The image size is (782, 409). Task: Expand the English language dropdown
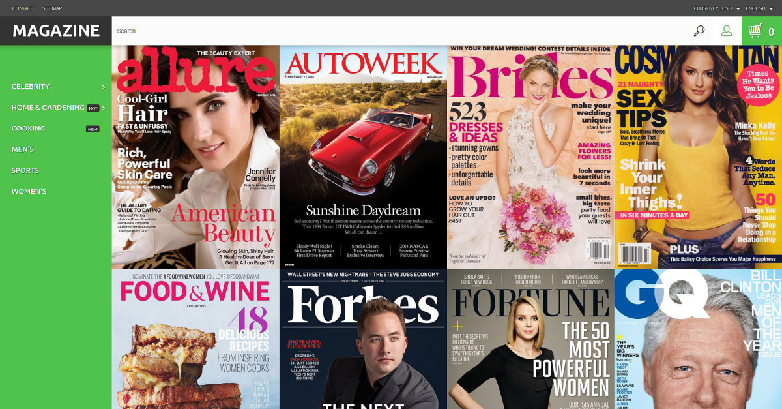pos(759,8)
